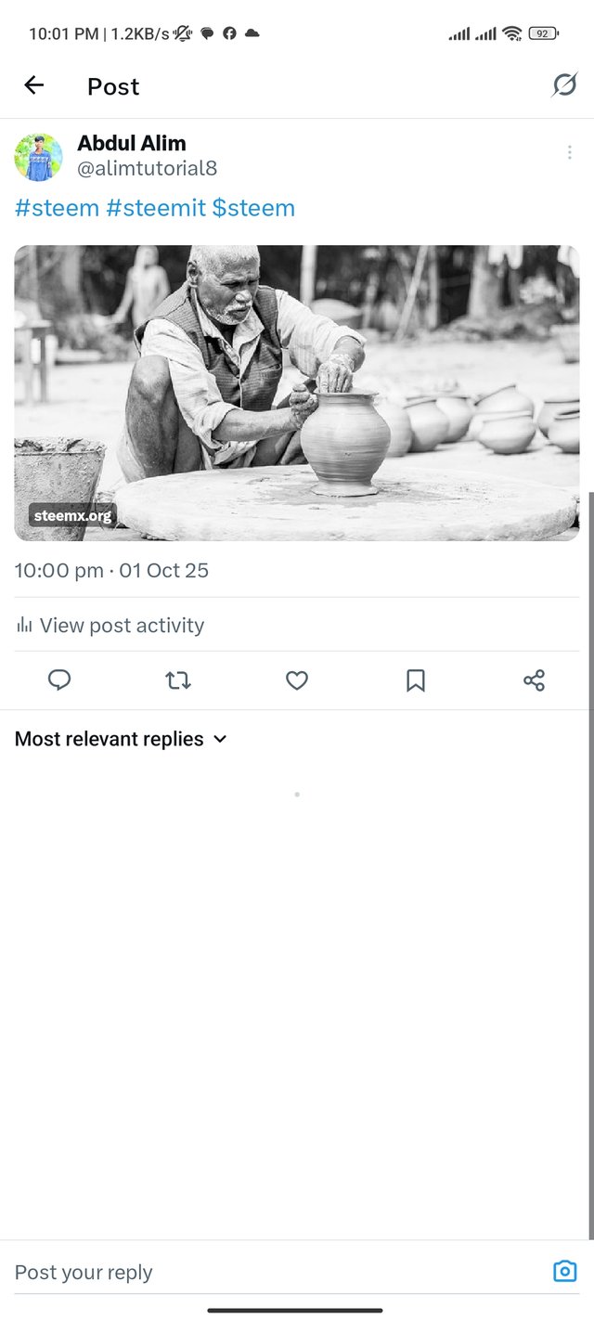Bookmark this post
The image size is (594, 1320).
(x=416, y=680)
